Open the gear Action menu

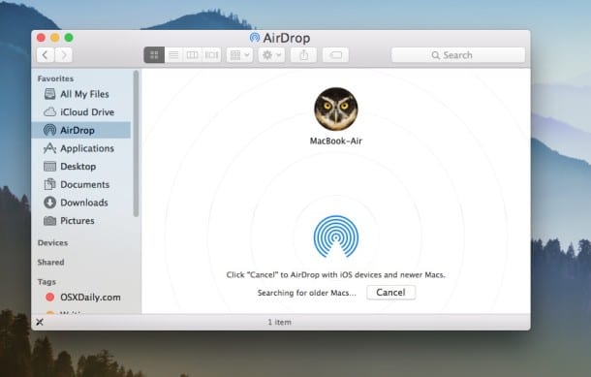[271, 55]
